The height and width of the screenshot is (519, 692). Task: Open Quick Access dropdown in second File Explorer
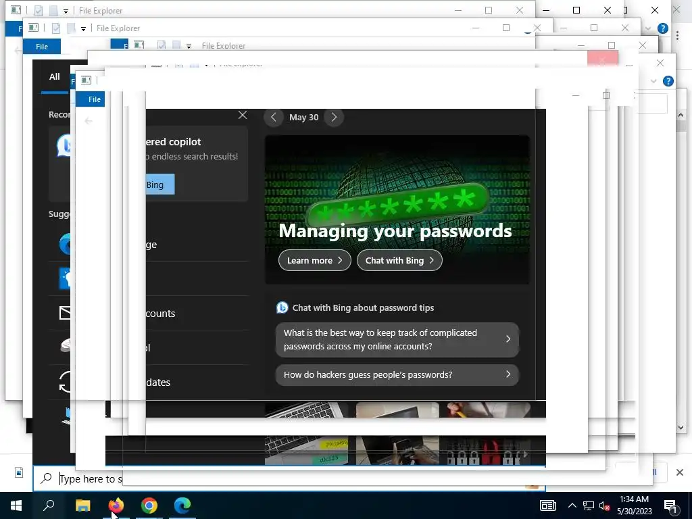(x=83, y=28)
